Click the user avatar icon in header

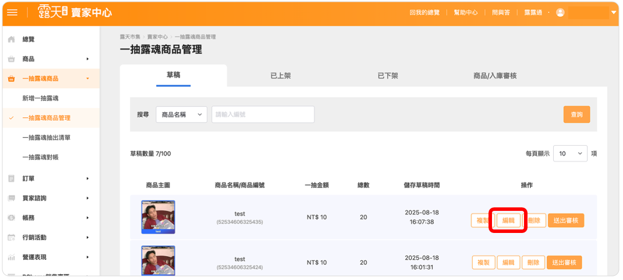(x=560, y=12)
